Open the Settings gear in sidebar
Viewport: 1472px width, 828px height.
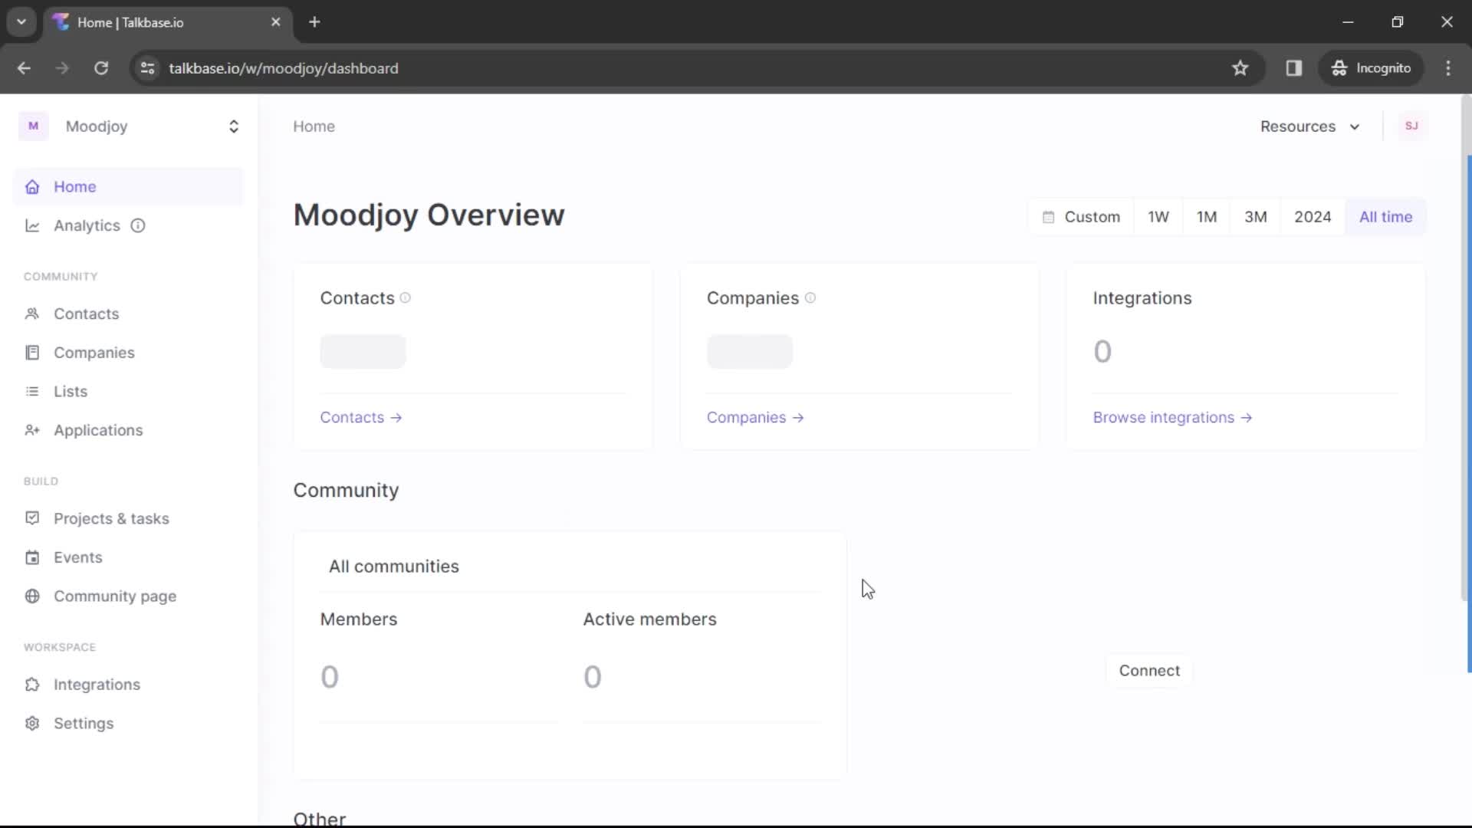(32, 723)
